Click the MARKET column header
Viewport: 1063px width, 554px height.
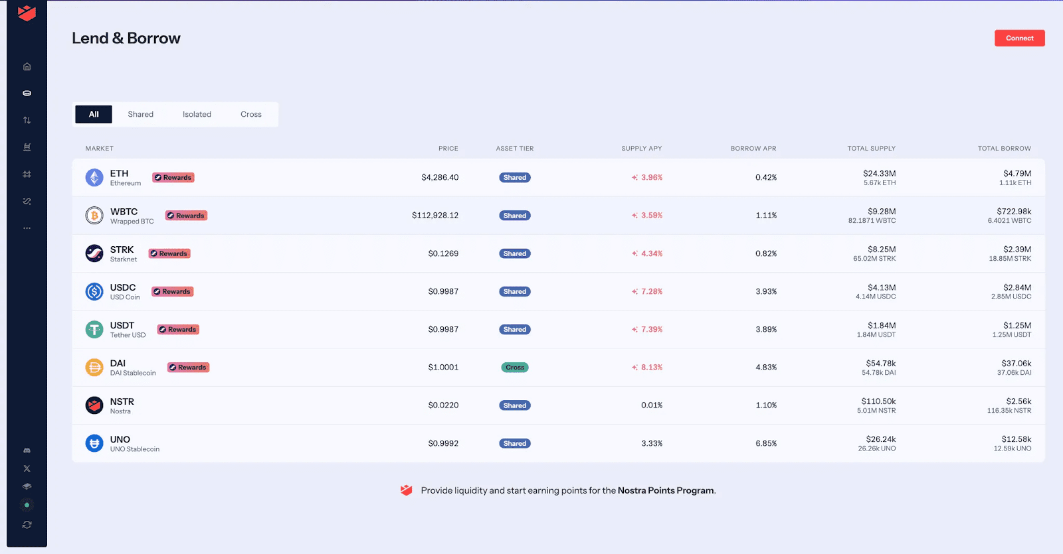pyautogui.click(x=100, y=149)
